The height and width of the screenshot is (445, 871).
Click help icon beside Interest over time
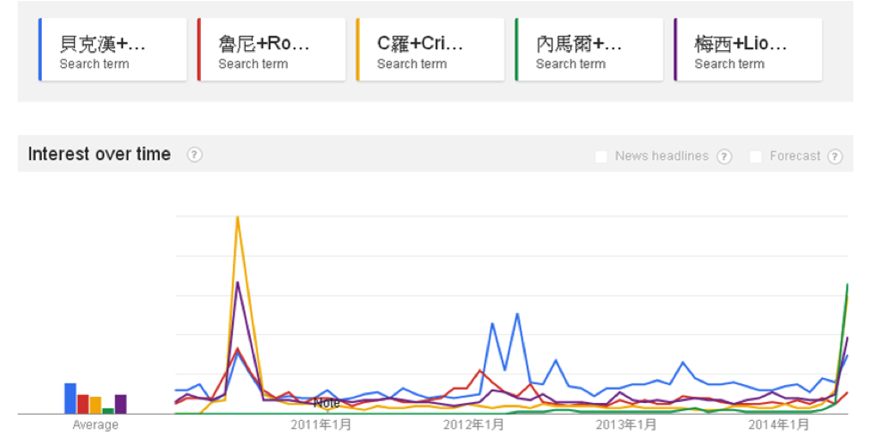click(x=194, y=155)
